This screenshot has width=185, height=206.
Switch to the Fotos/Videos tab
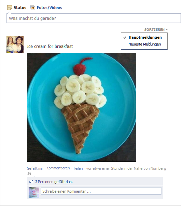pos(49,8)
